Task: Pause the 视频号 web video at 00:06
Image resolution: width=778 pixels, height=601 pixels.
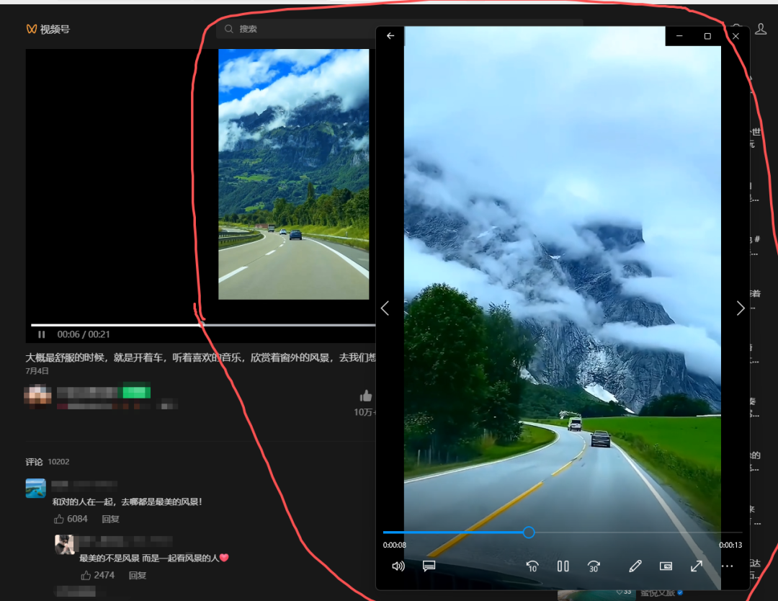Action: (42, 334)
